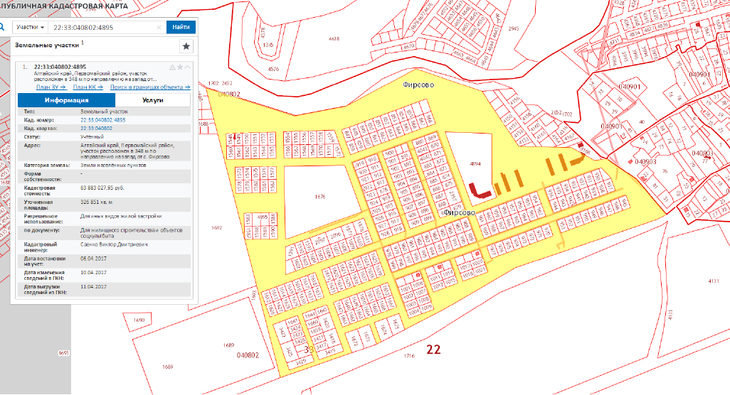Switch to the Услуги tab
The height and width of the screenshot is (395, 730).
point(153,100)
